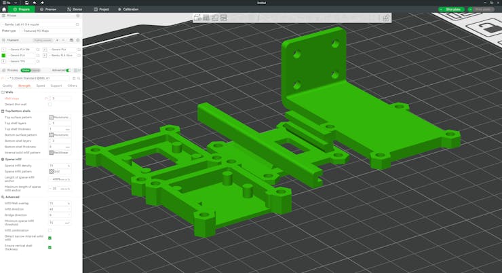Open the File menu
502x273 pixels.
[x=7, y=3]
